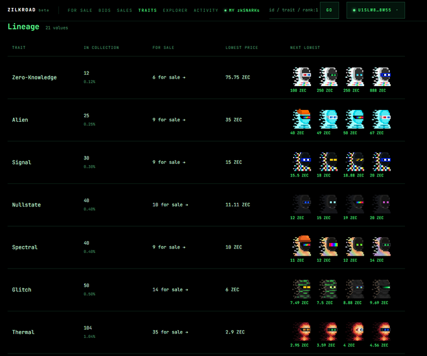Open the 9 for sale link for Alien
This screenshot has height=356, width=427.
[x=169, y=120]
